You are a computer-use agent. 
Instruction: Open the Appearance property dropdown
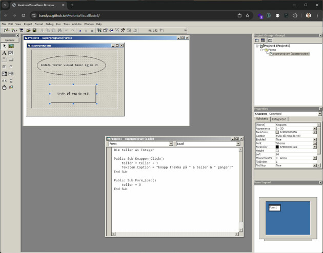pyautogui.click(x=315, y=129)
